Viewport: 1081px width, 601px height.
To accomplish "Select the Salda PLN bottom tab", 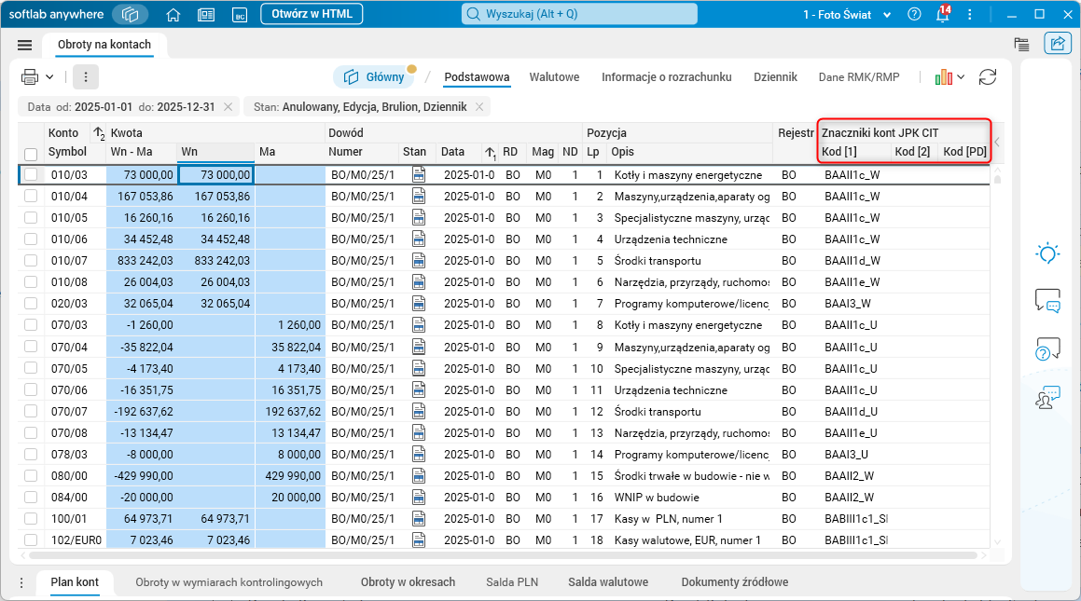I will pyautogui.click(x=512, y=582).
